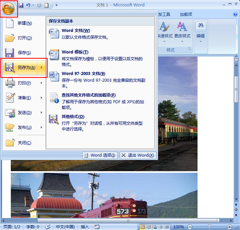Select 新建(N) from the Office menu
Image resolution: width=240 pixels, height=230 pixels.
click(x=24, y=23)
